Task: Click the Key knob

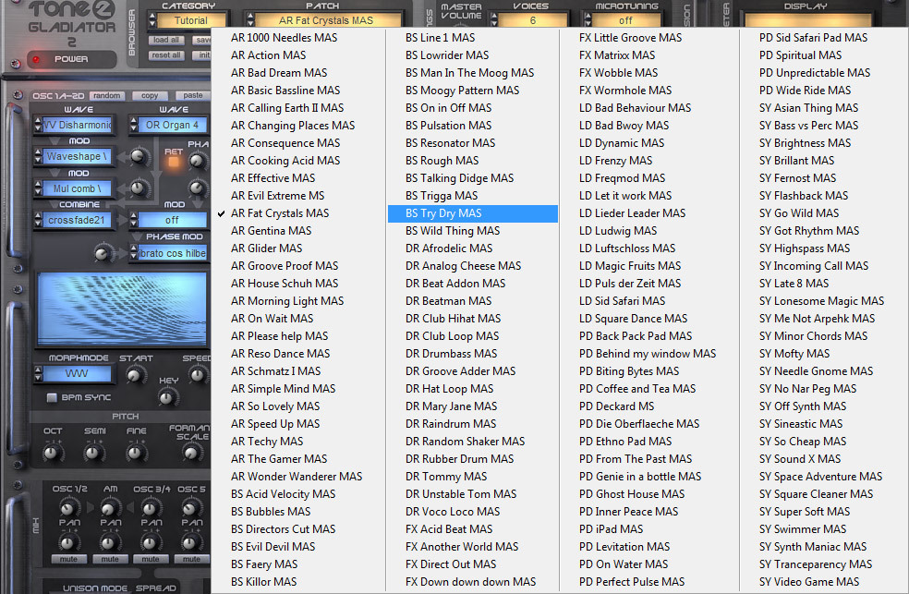Action: 167,397
